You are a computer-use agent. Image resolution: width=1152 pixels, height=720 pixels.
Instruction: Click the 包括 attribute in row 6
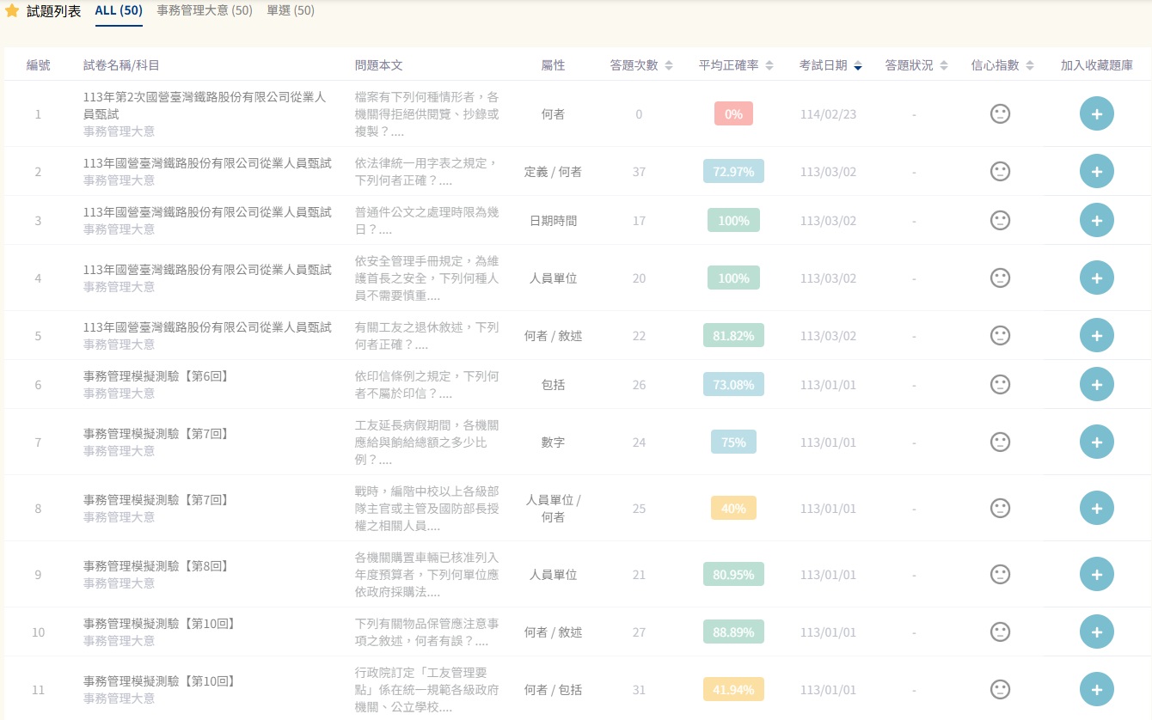pos(553,385)
